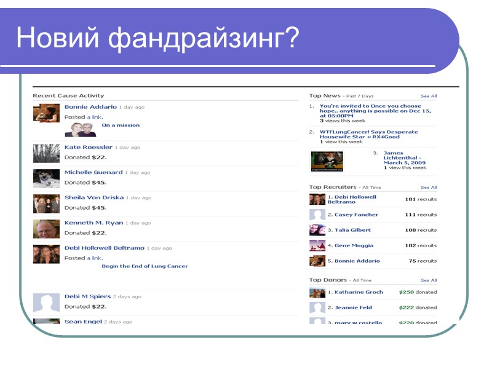Screen dimensions: 492x369
Task: Open Sean Engel name link
Action: (x=83, y=322)
